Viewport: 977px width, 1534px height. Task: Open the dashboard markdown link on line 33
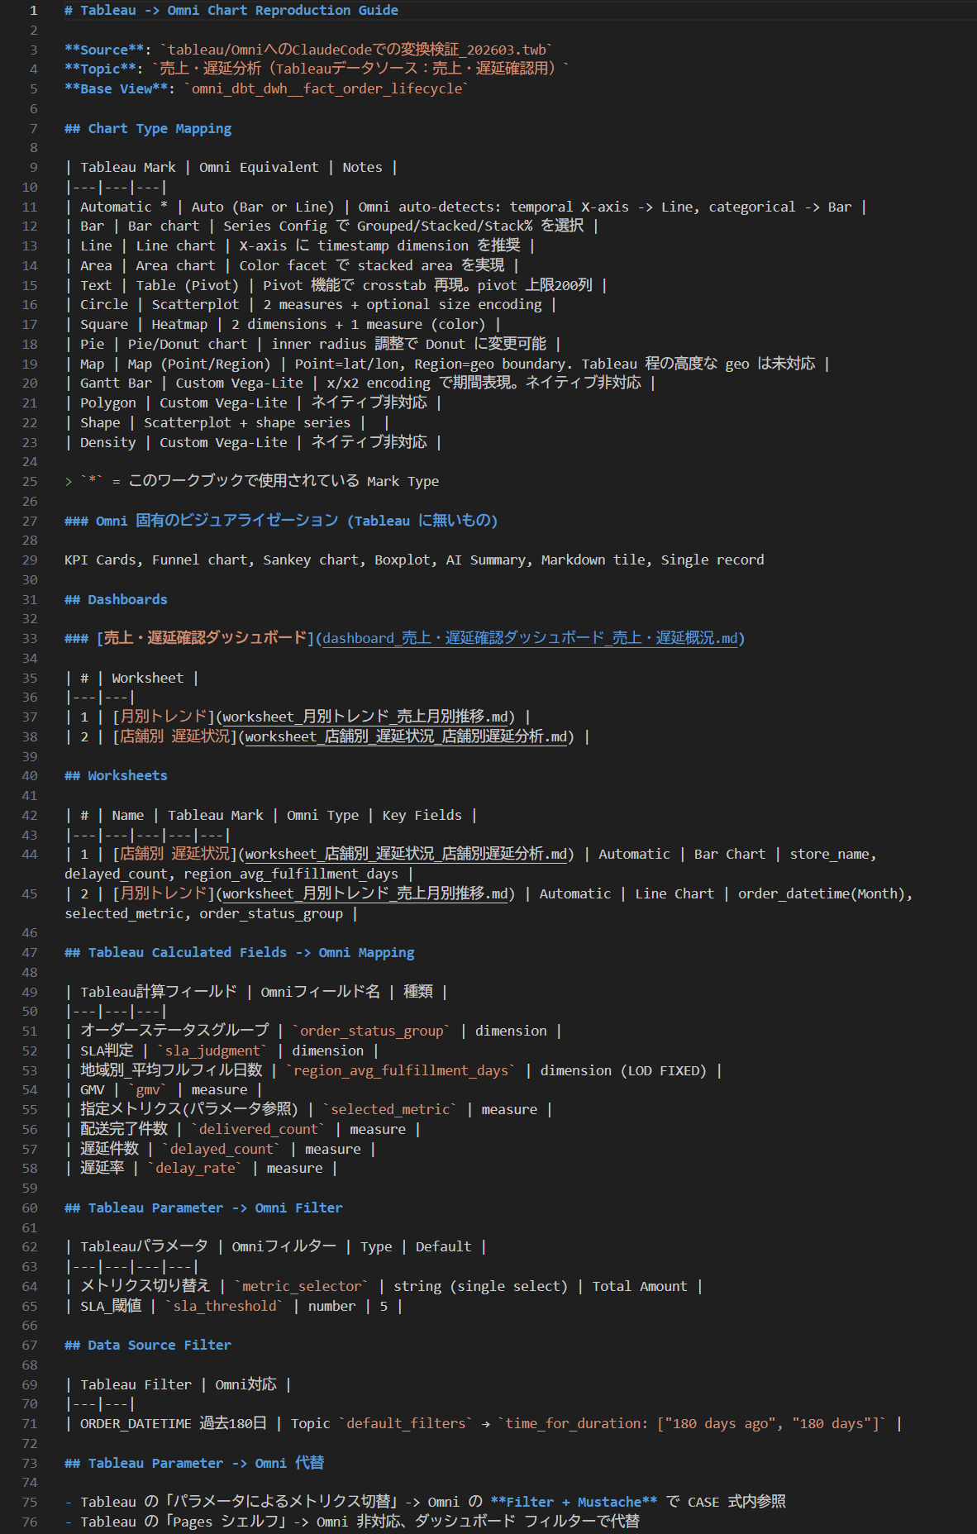(529, 638)
